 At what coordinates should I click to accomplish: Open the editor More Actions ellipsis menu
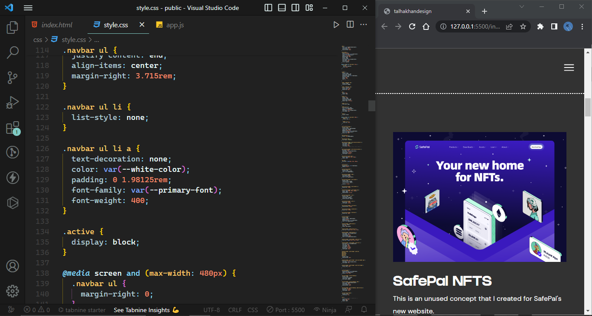(x=364, y=25)
